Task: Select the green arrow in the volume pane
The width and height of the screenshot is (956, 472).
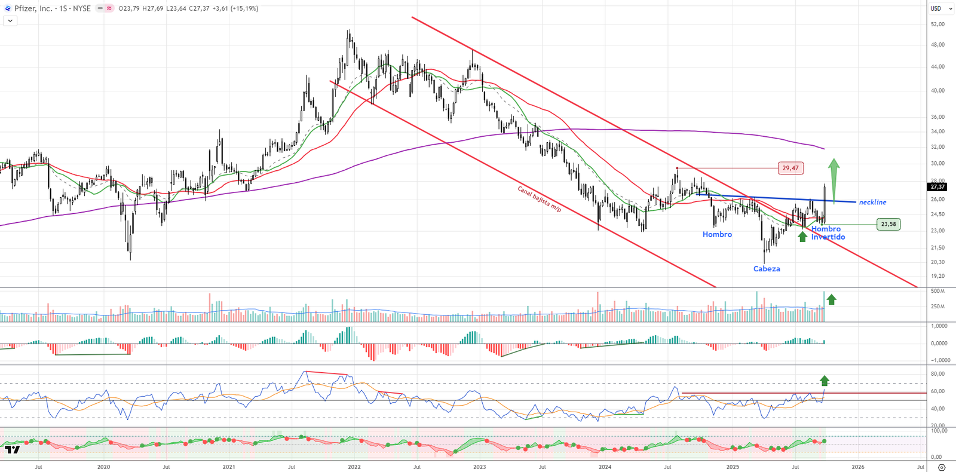Action: click(831, 299)
